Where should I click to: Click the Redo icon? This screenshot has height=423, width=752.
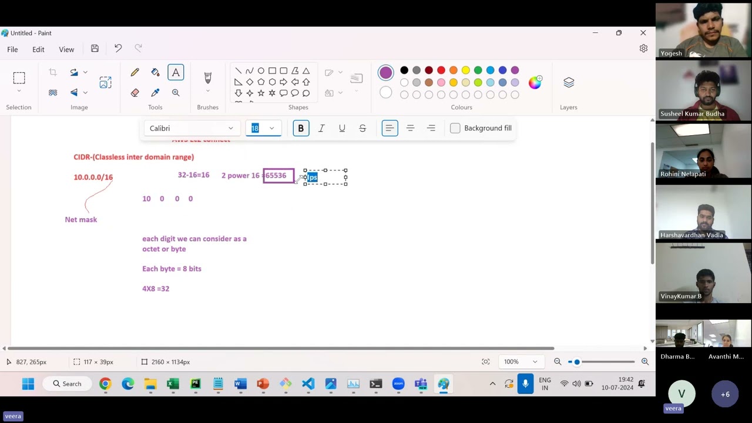(139, 49)
